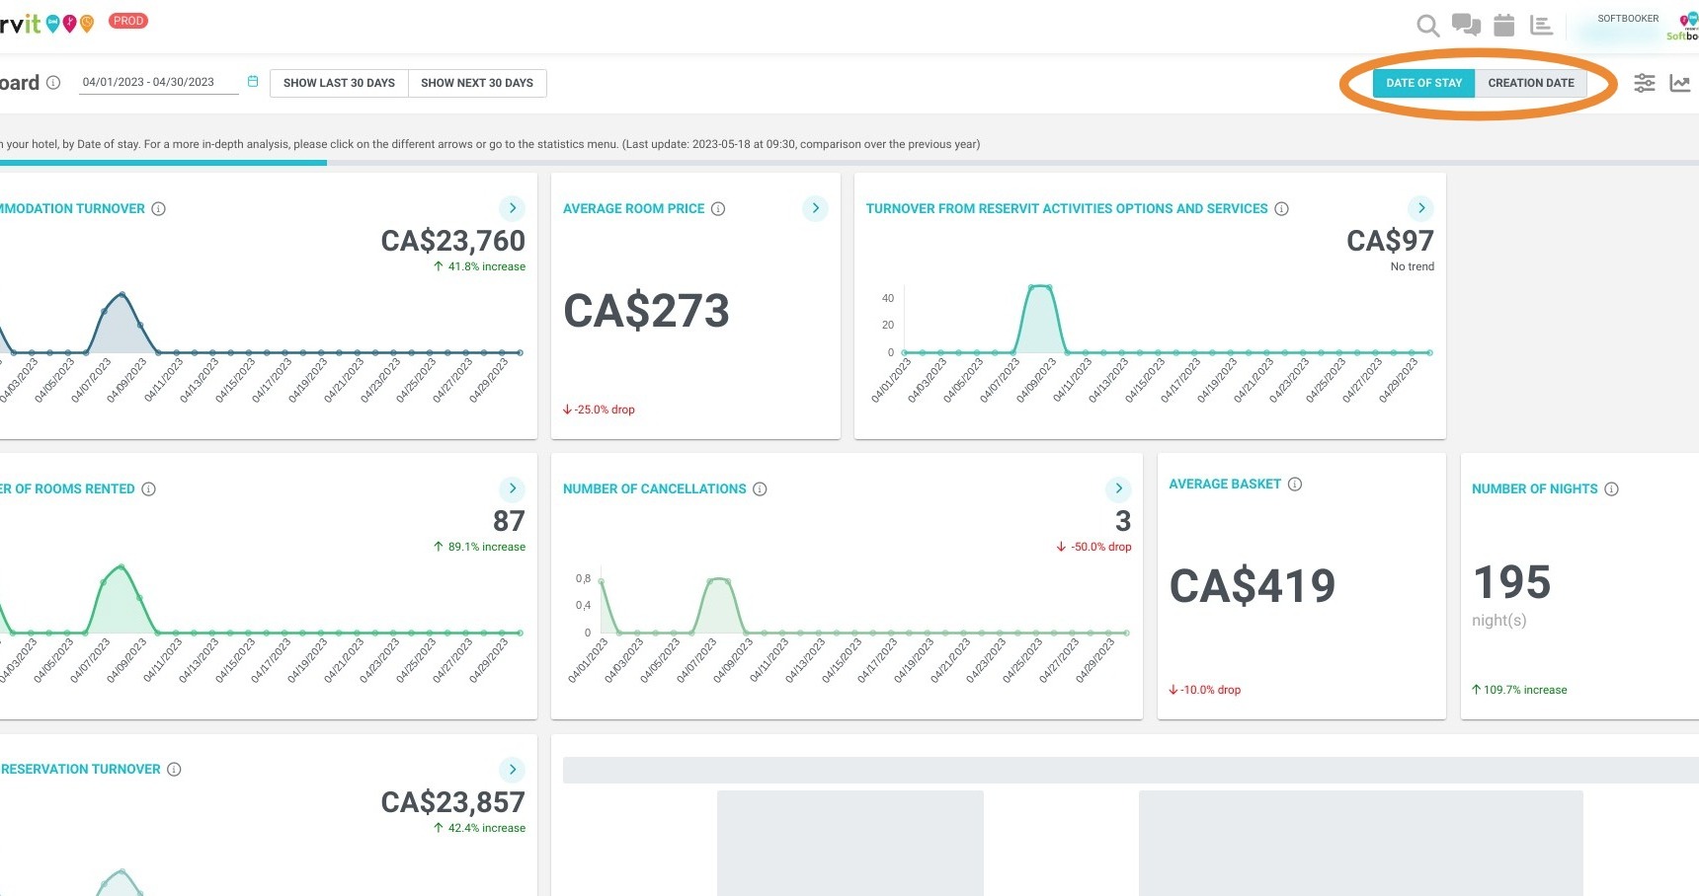This screenshot has height=896, width=1699.
Task: Click the 42.4% increase label
Action: (479, 828)
